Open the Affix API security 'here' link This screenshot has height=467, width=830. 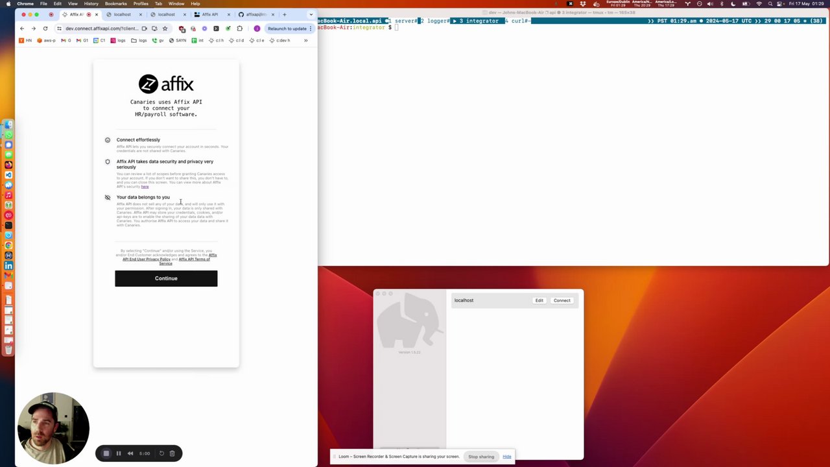pos(145,187)
